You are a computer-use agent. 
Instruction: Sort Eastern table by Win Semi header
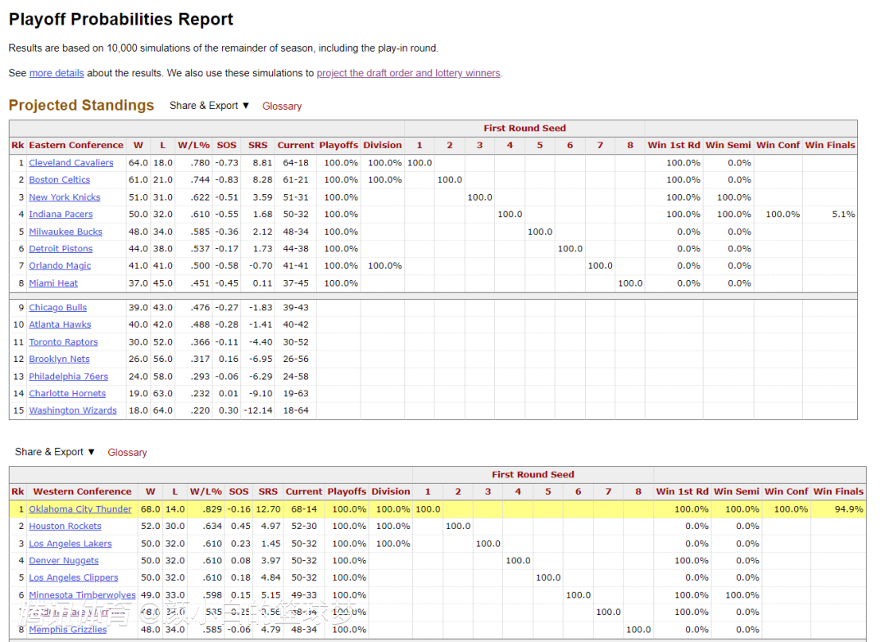click(x=728, y=145)
